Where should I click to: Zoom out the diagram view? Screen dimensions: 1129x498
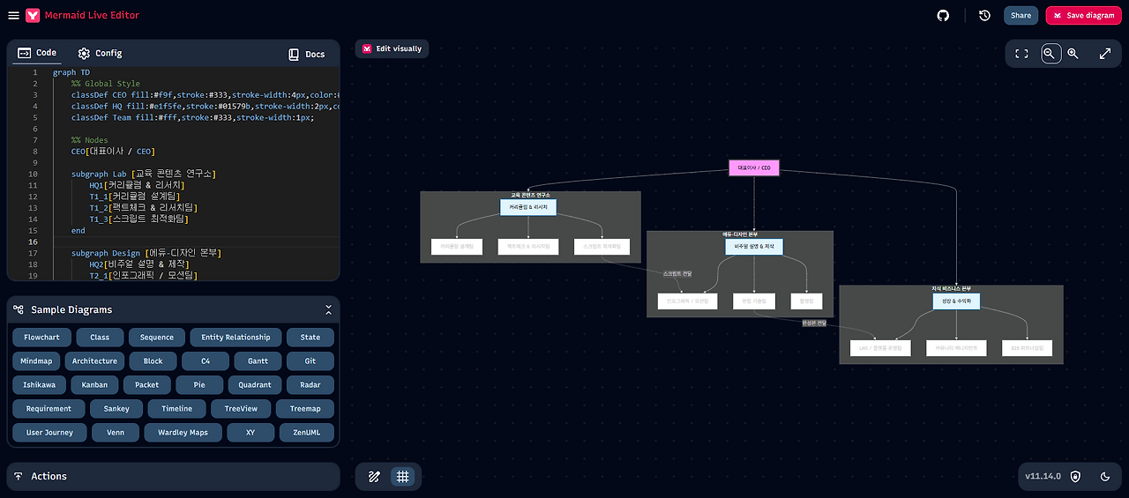(x=1050, y=54)
